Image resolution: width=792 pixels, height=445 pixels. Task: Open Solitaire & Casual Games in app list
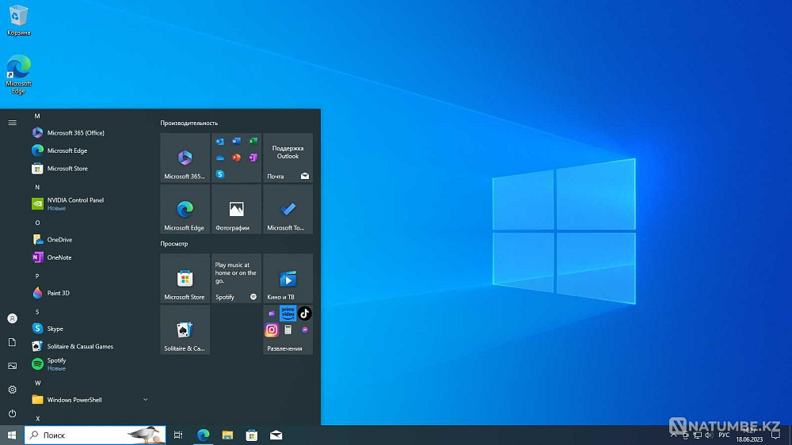91,346
